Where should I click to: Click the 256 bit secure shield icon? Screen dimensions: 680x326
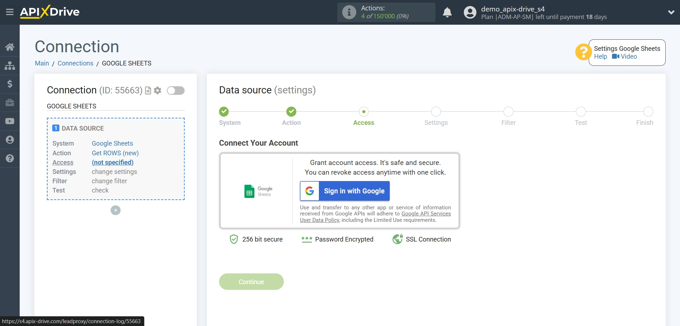[234, 239]
